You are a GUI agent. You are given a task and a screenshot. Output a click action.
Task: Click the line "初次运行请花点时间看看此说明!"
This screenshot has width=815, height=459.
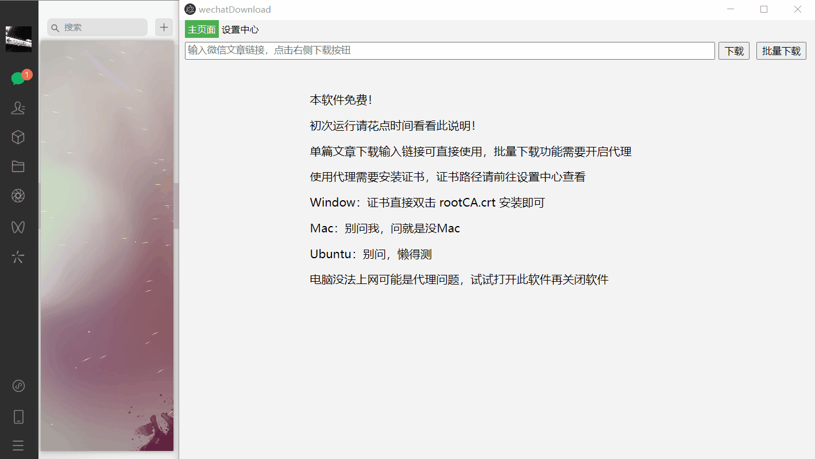(393, 126)
